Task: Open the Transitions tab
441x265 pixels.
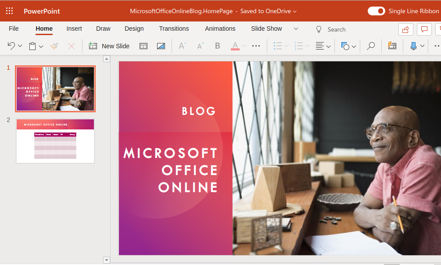Action: pos(174,29)
